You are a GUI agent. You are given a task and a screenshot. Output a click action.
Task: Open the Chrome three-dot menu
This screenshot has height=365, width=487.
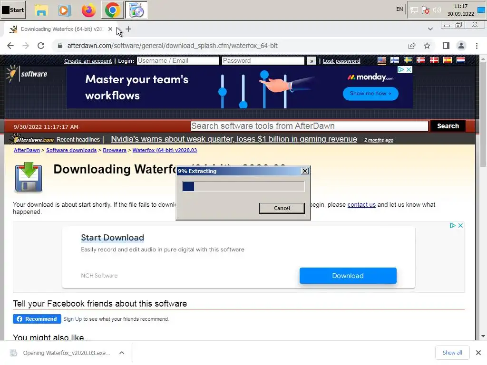pyautogui.click(x=477, y=46)
